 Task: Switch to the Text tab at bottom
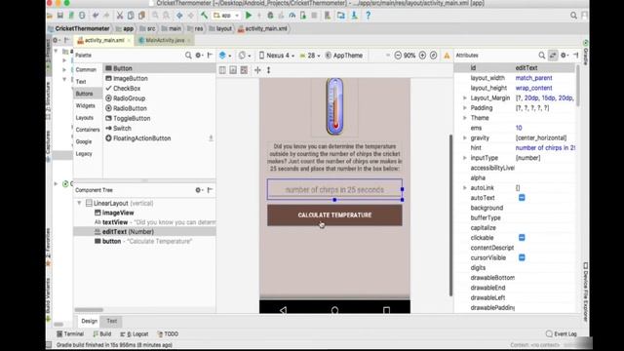(x=112, y=321)
